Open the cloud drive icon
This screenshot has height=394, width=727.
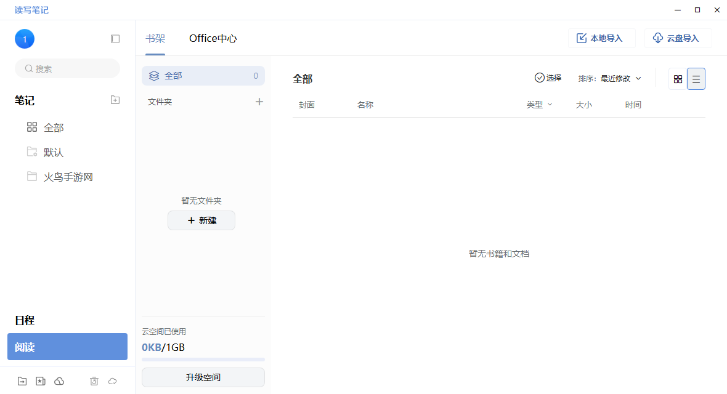pyautogui.click(x=59, y=381)
